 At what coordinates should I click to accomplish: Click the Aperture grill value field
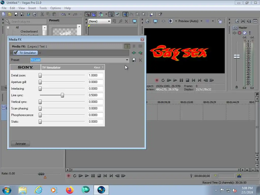click(96, 82)
